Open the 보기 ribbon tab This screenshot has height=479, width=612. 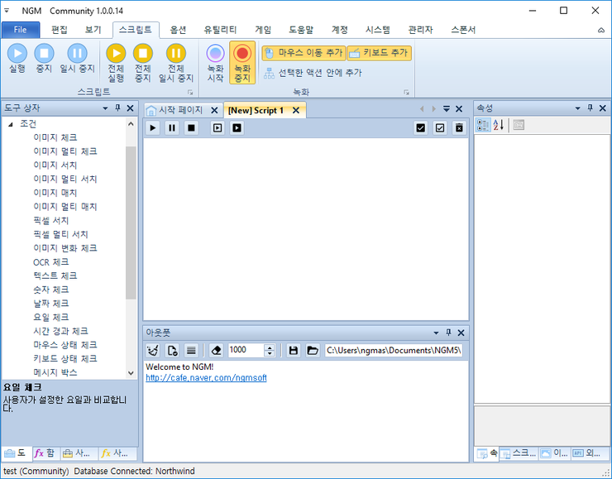93,30
